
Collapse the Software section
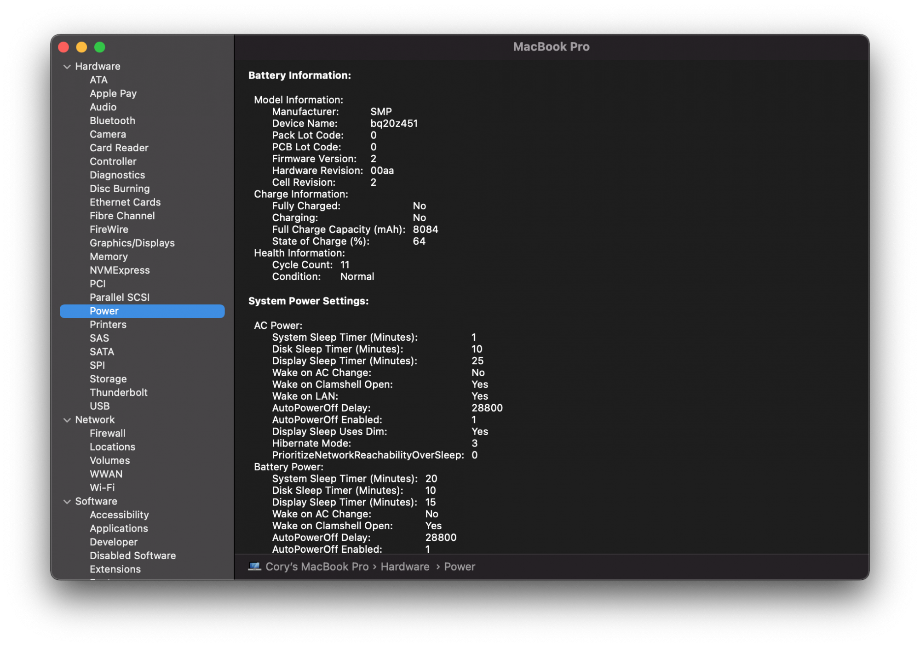(x=67, y=501)
